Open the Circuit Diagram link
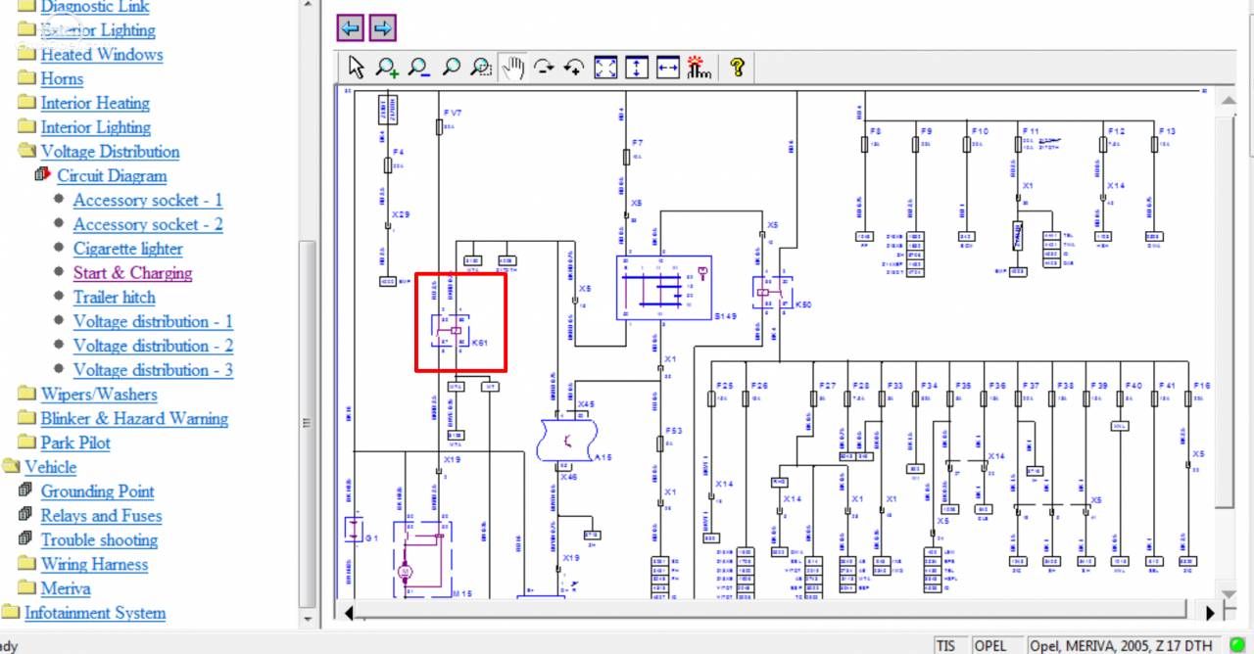1254x654 pixels. pyautogui.click(x=112, y=176)
